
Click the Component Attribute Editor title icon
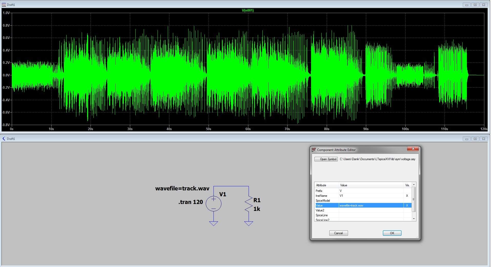(x=314, y=150)
